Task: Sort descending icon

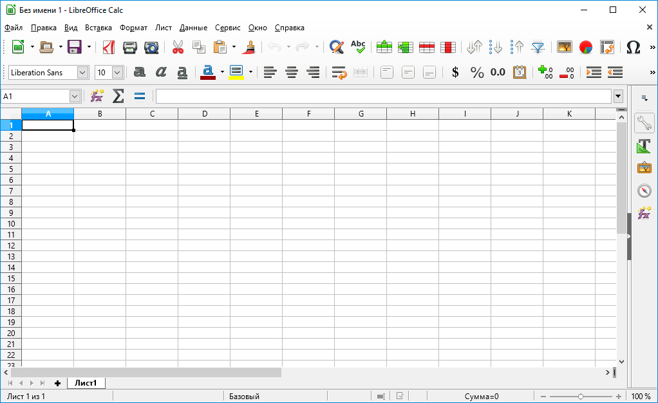Action: (517, 47)
